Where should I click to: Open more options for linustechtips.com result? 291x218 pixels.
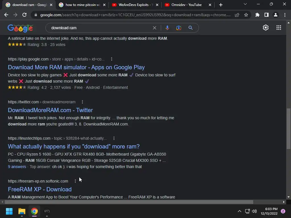pyautogui.click(x=114, y=138)
